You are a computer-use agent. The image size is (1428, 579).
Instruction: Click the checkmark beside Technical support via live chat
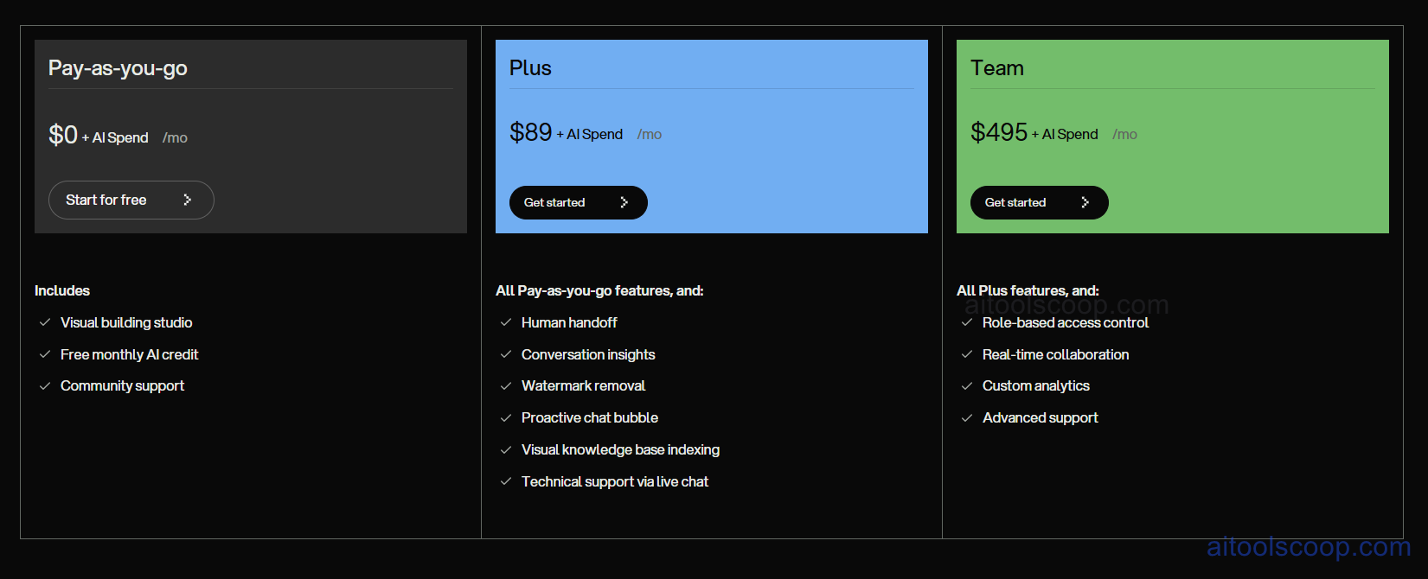tap(506, 481)
